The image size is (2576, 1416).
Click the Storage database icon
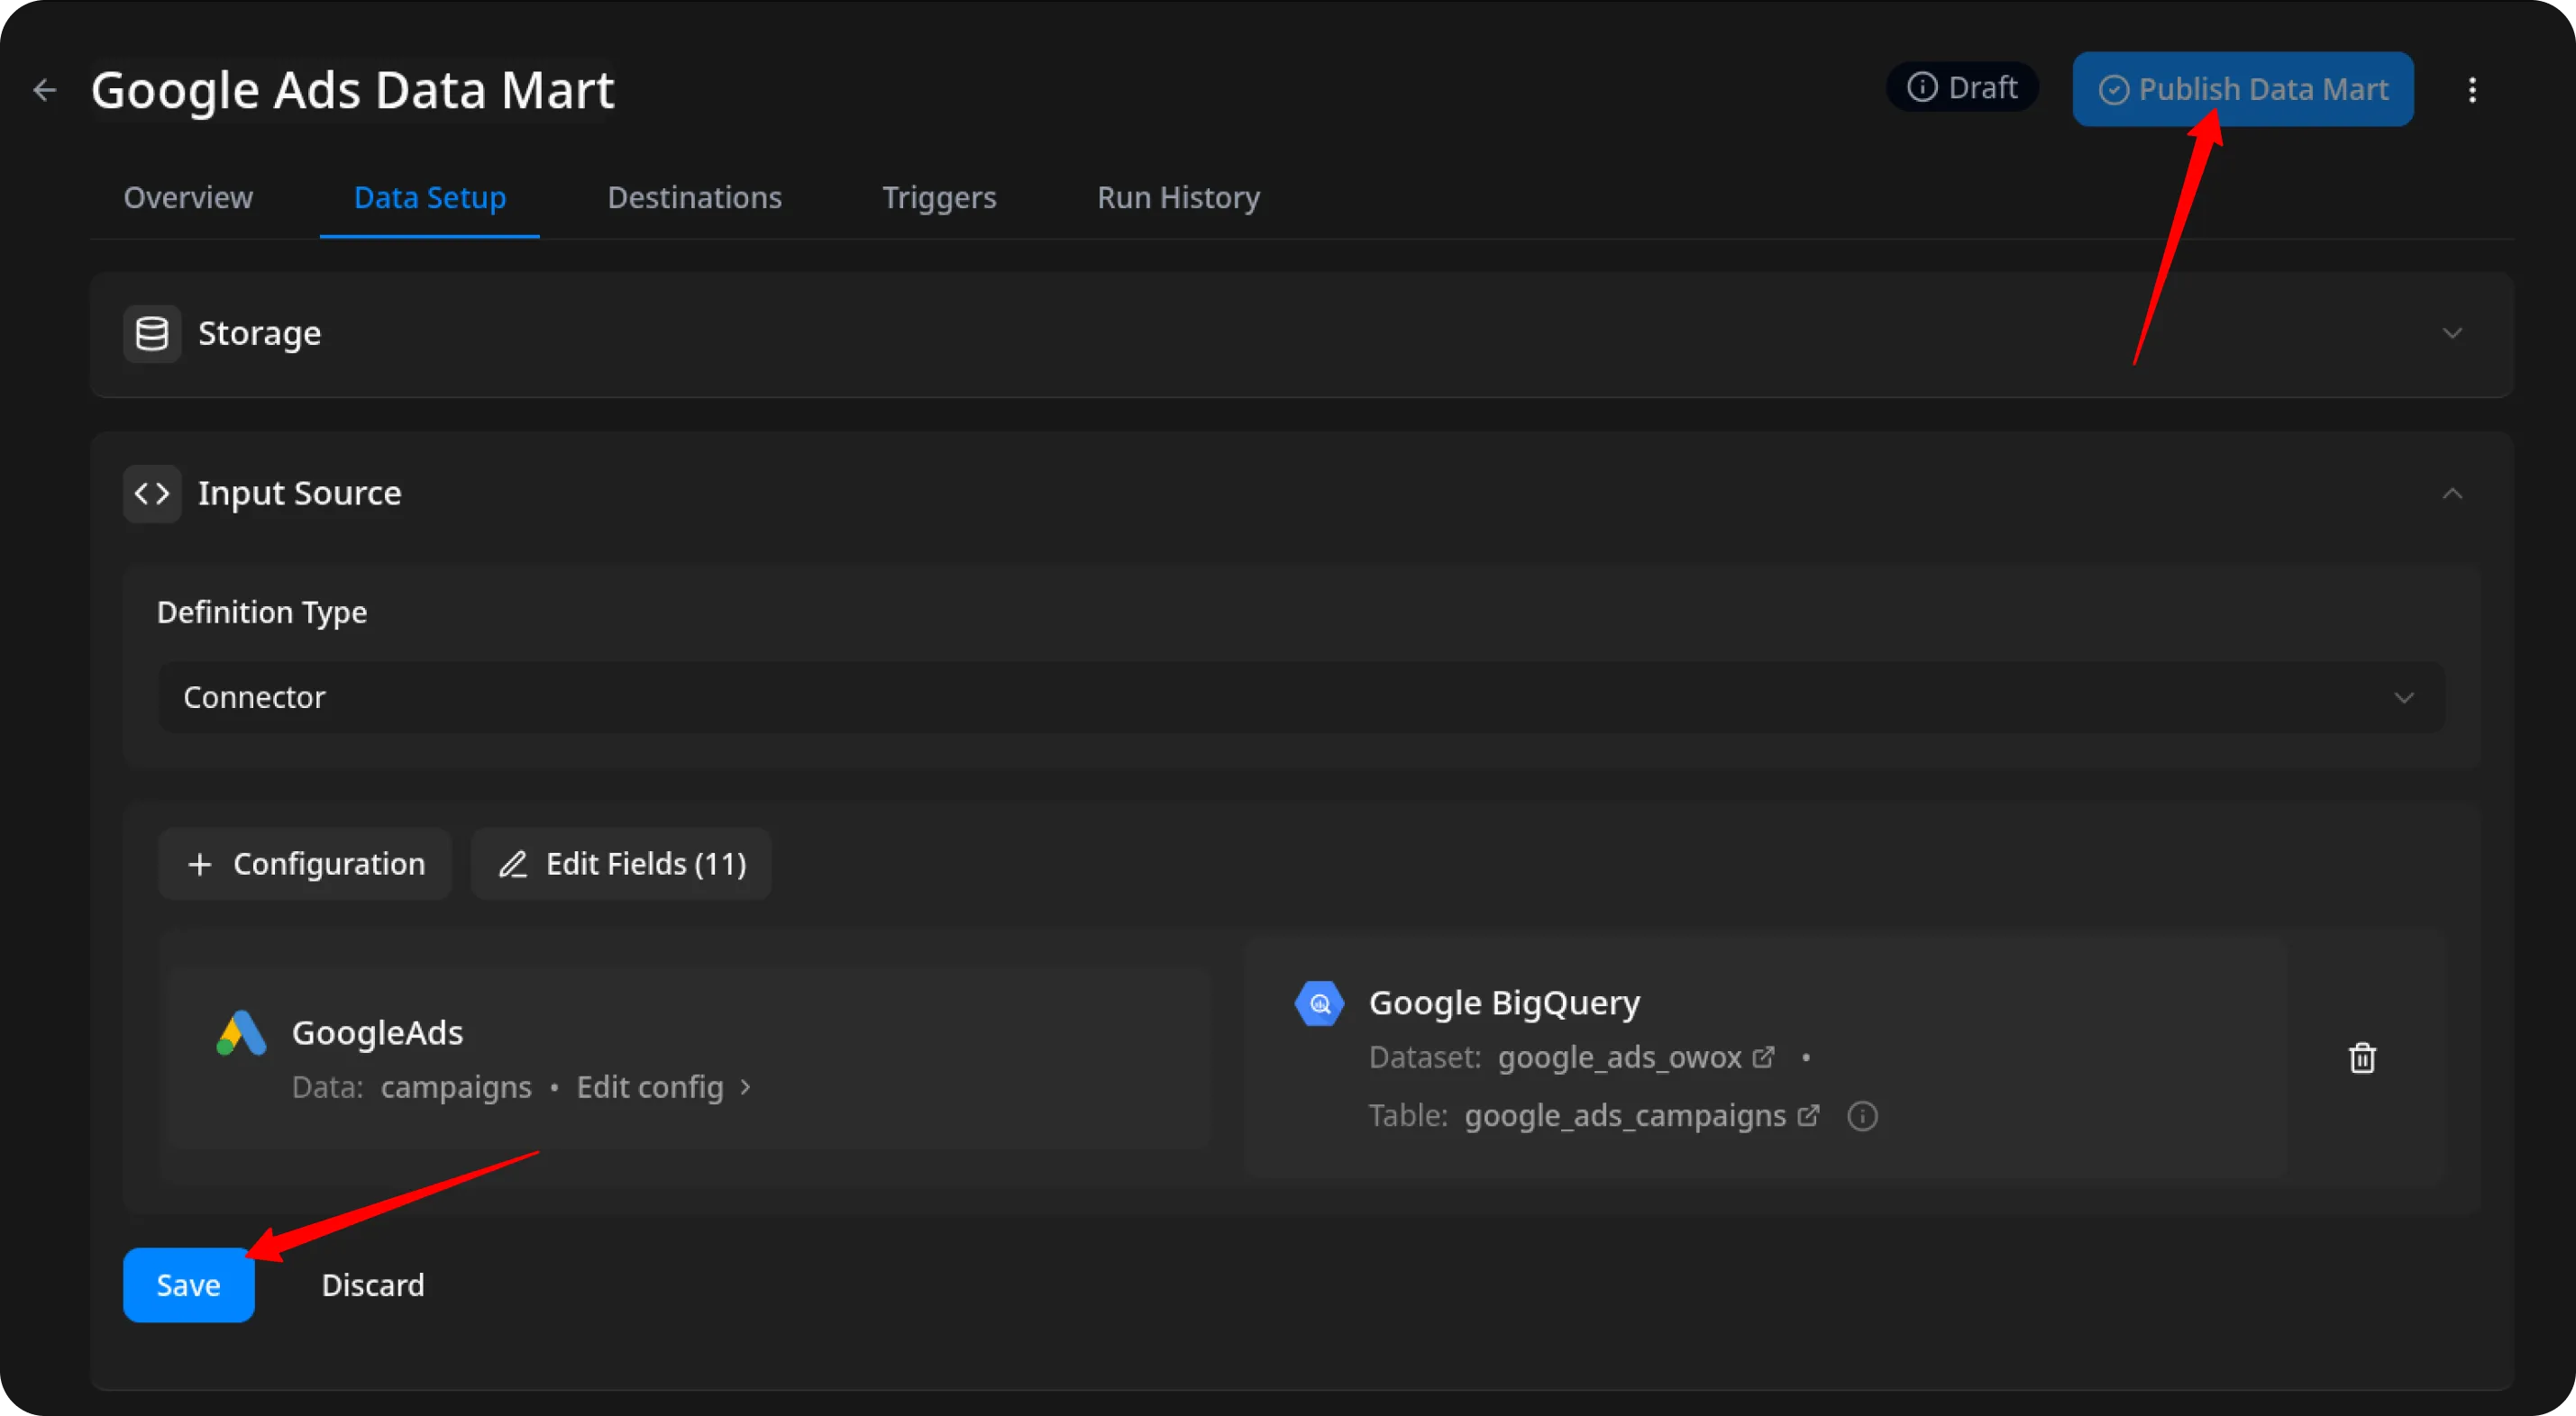[x=151, y=332]
